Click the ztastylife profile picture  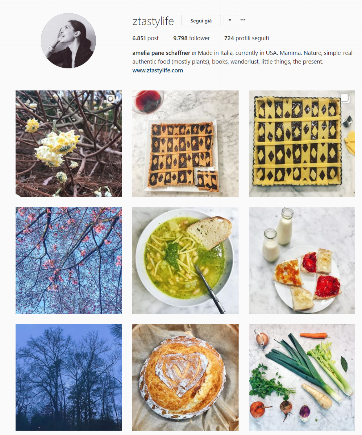(68, 41)
